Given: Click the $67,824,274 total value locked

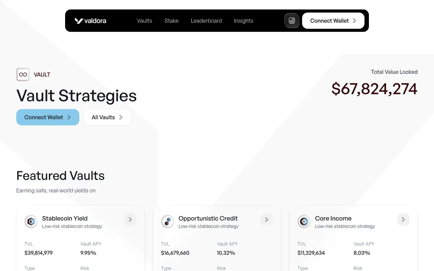Looking at the screenshot, I should click(374, 89).
